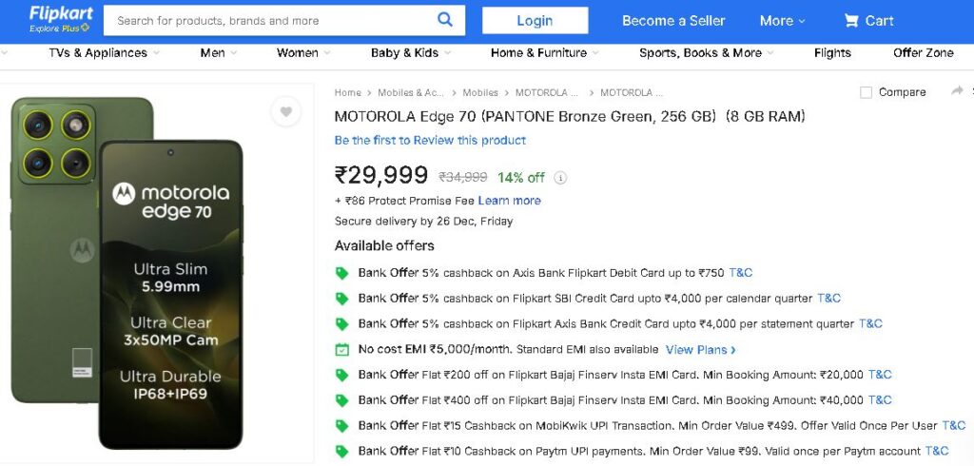Click Be the first to Review link
This screenshot has height=466, width=974.
click(x=430, y=141)
